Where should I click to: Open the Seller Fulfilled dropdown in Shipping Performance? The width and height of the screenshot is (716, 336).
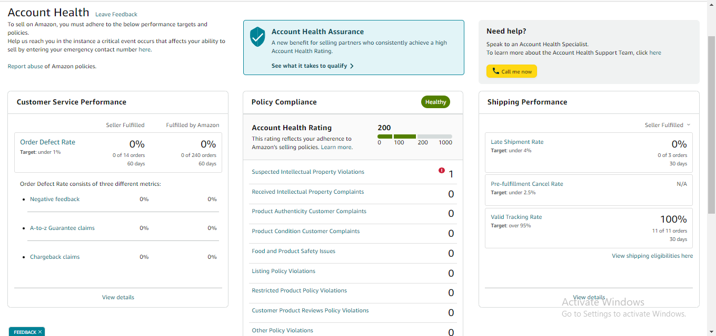[x=668, y=125]
